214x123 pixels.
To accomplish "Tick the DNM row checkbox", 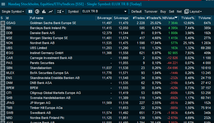I will click(3, 83).
